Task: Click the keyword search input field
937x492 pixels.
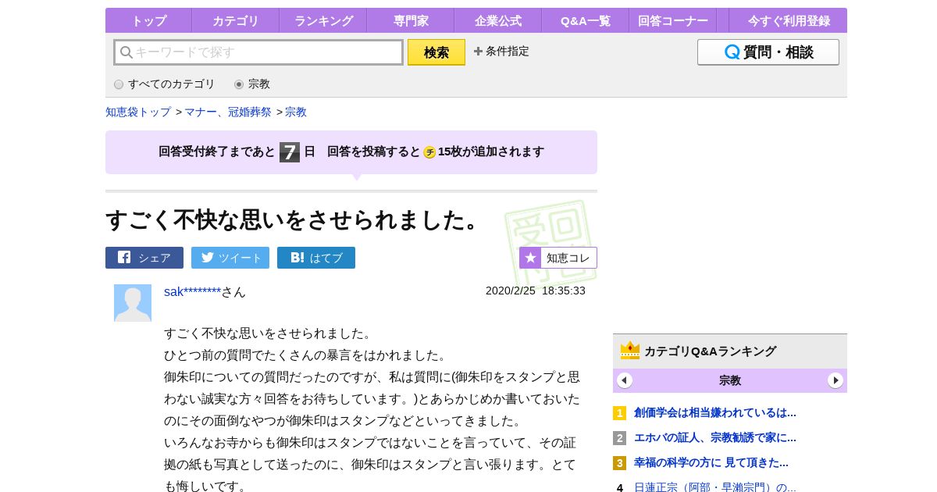Action: [x=258, y=52]
